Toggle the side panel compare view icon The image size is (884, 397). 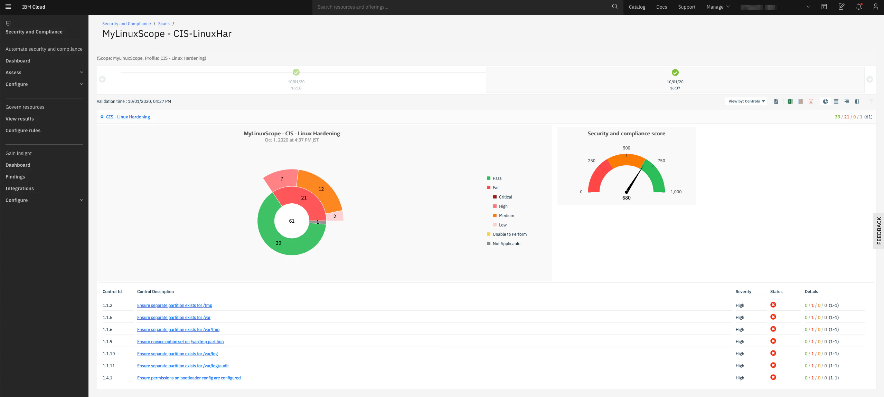[x=857, y=101]
